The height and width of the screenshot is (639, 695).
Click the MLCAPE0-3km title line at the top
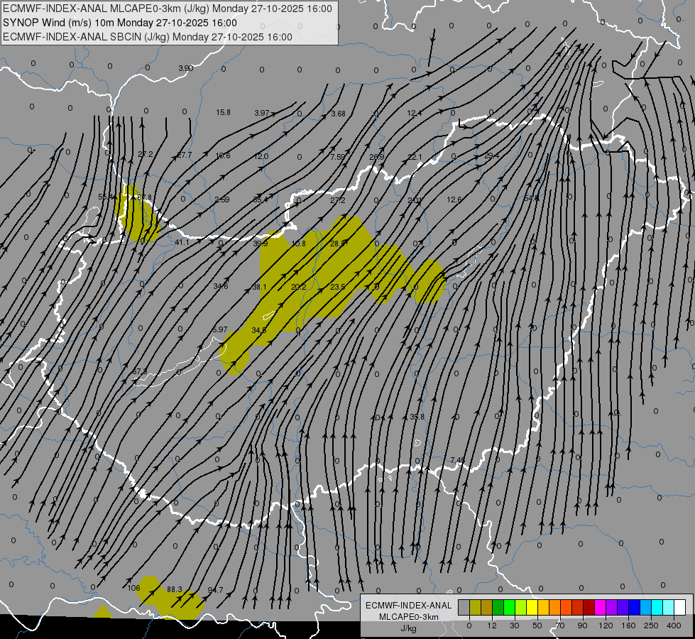(x=167, y=9)
